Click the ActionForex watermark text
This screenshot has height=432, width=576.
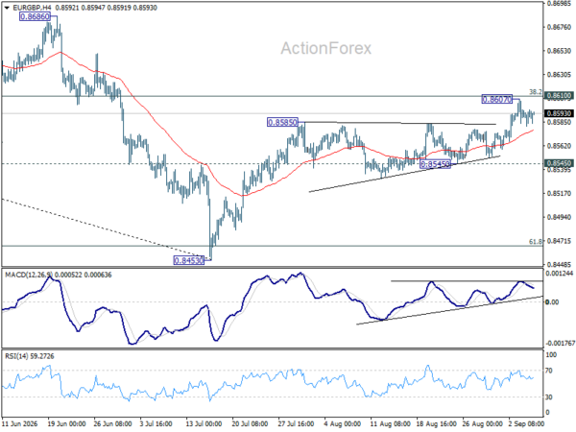(x=326, y=49)
